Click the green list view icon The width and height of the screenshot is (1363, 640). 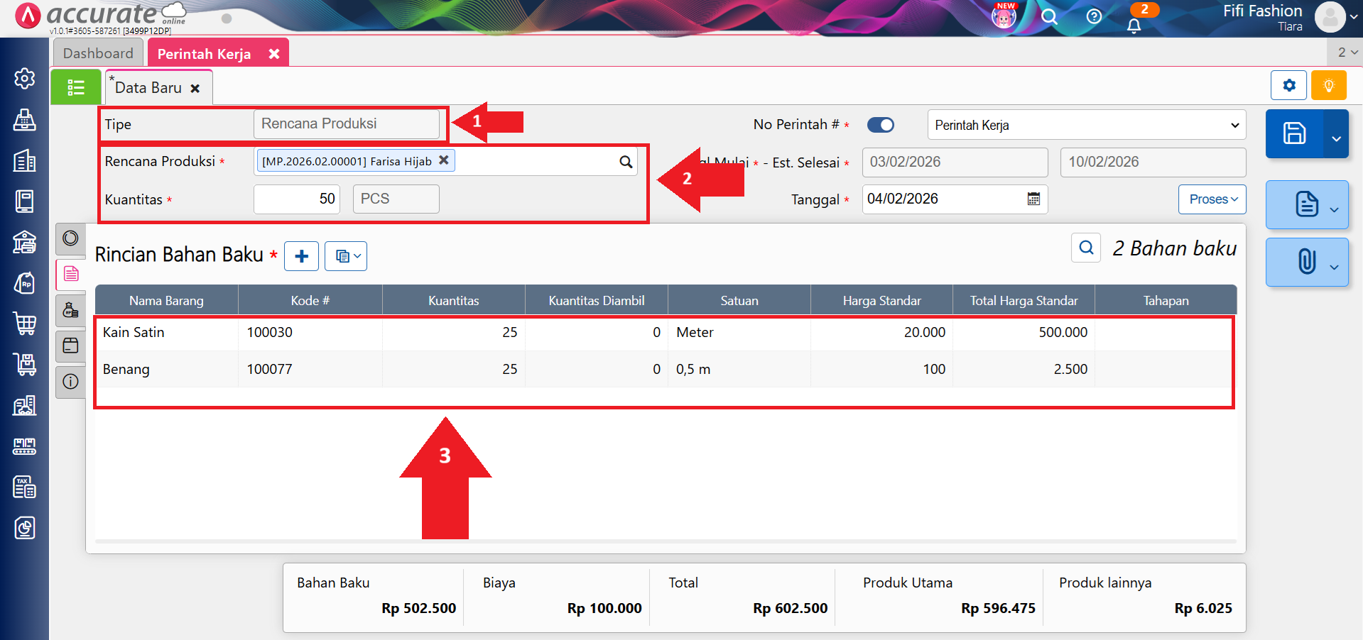(76, 87)
